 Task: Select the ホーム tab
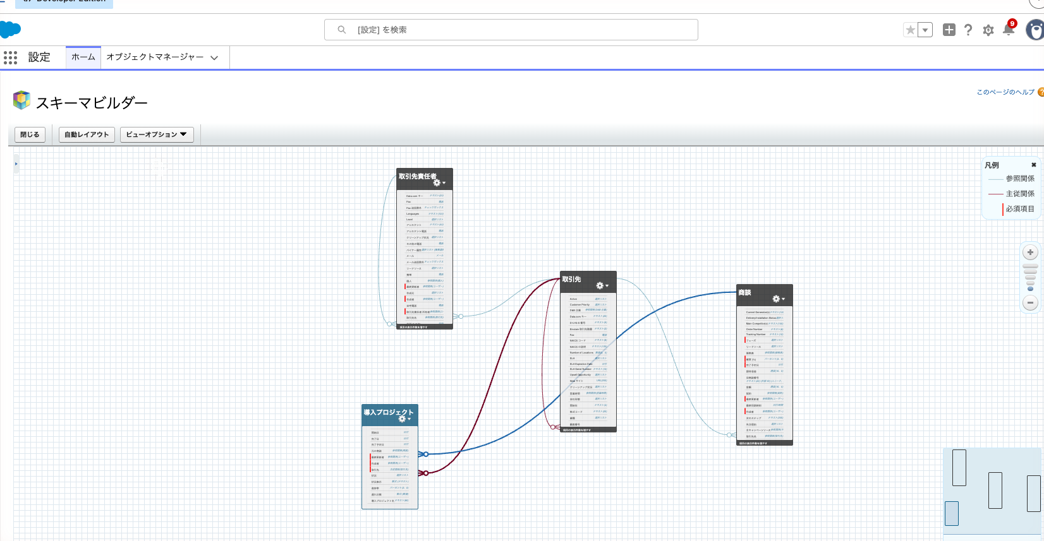83,57
